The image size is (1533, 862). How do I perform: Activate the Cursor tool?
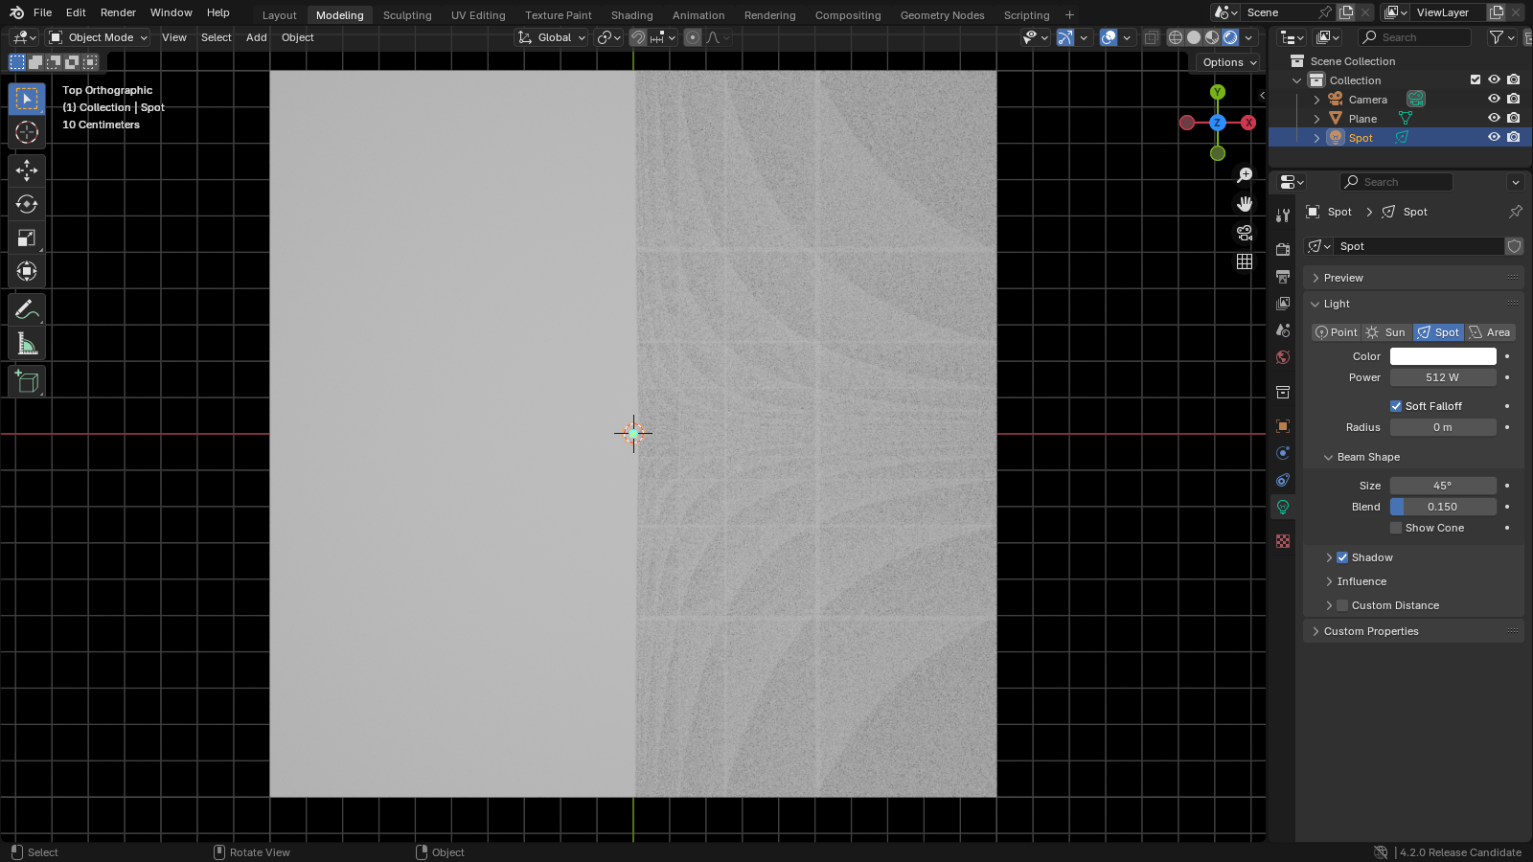coord(26,133)
